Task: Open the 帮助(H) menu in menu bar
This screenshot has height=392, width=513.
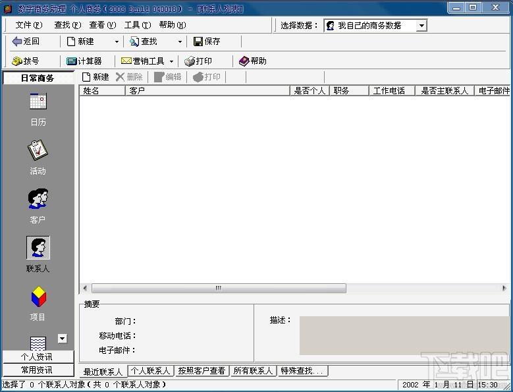Action: click(x=173, y=25)
